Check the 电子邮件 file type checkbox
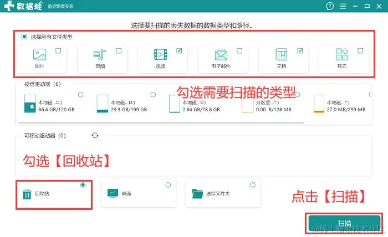The width and height of the screenshot is (388, 237). [239, 50]
